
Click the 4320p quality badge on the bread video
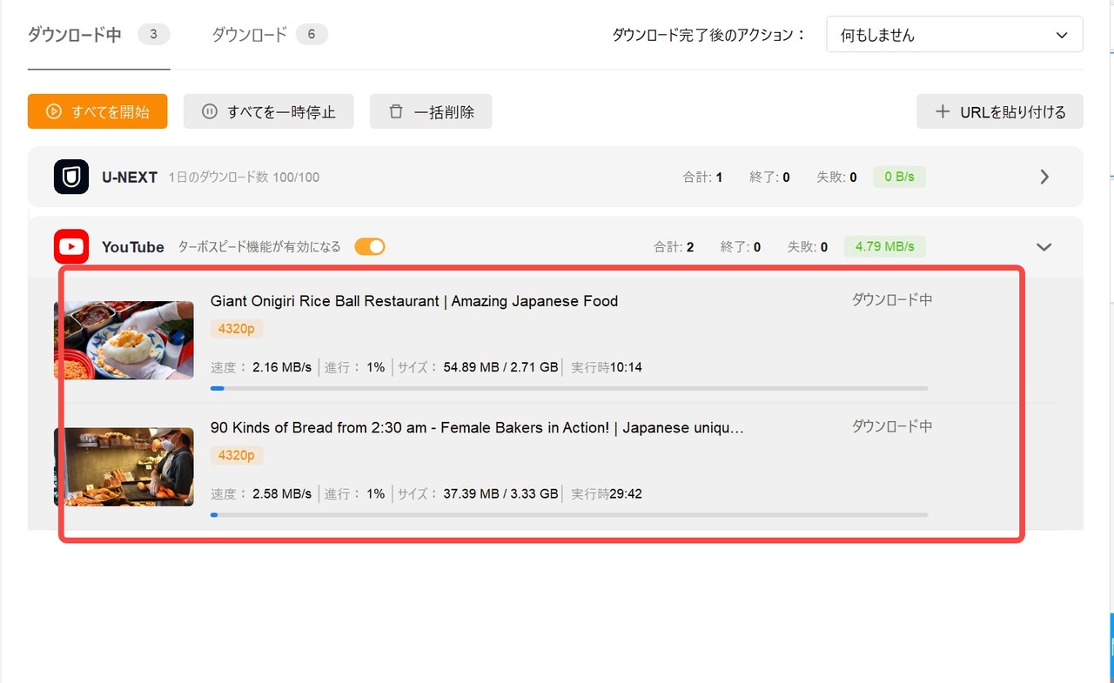(x=236, y=454)
